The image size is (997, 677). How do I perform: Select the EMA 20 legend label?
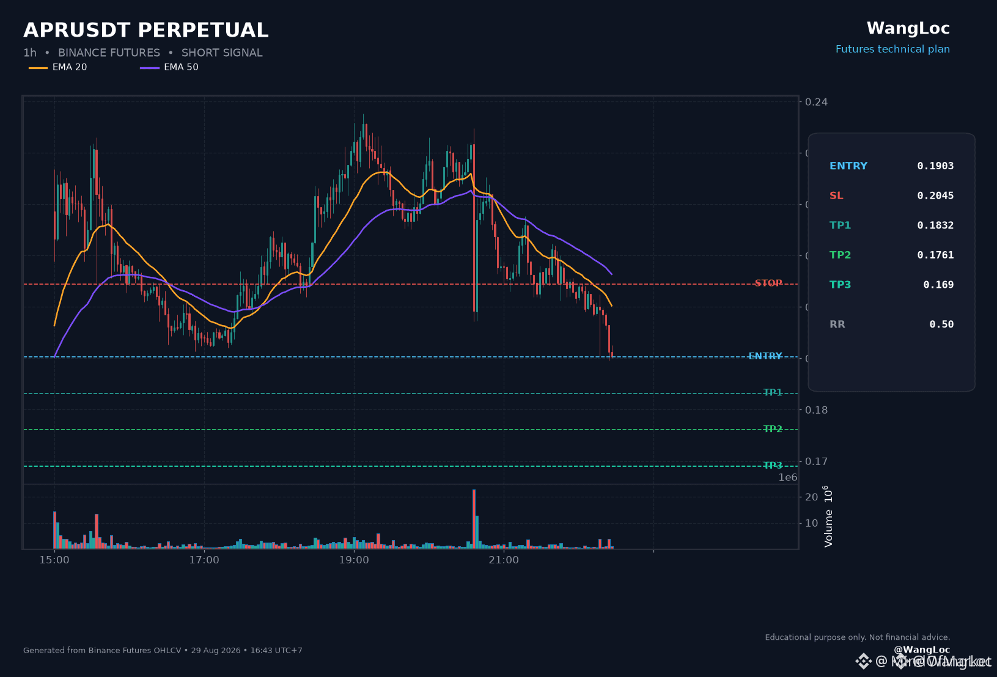(x=70, y=67)
